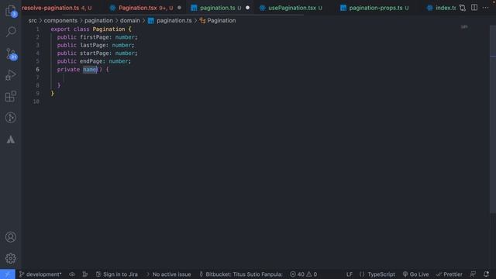Expand the src breadcrumb
The width and height of the screenshot is (496, 279).
(x=33, y=21)
